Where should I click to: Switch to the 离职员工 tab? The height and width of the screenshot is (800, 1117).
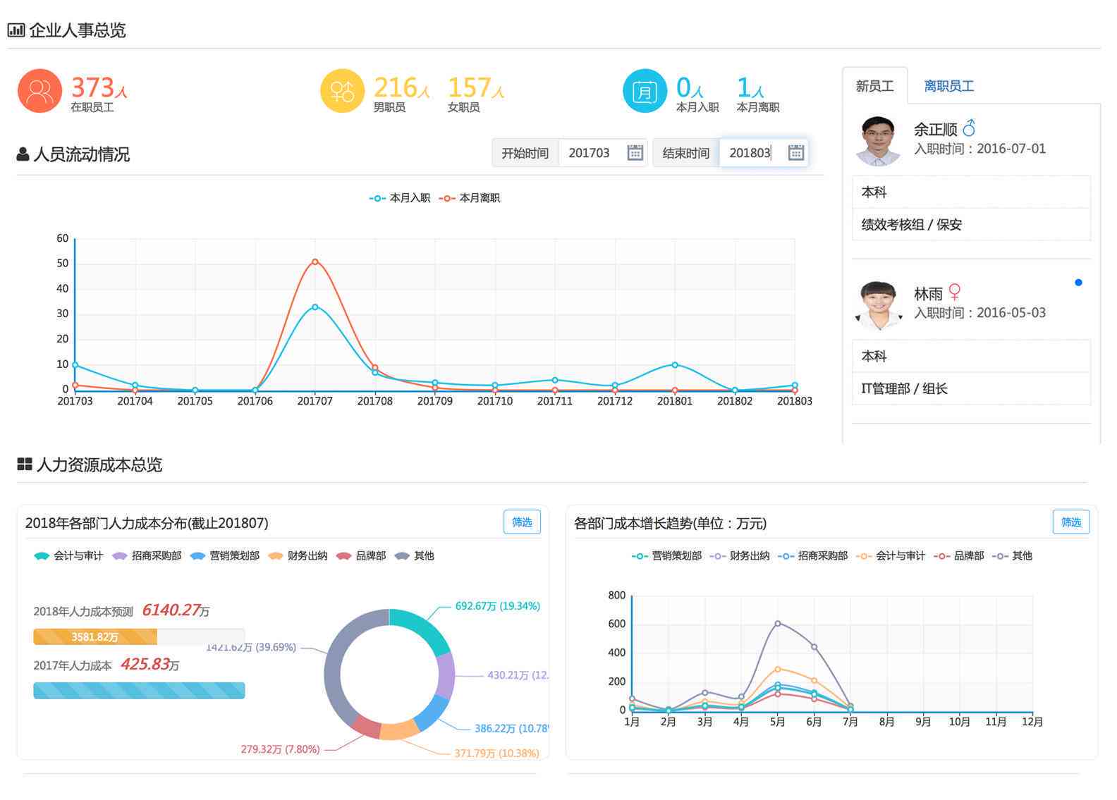click(948, 86)
